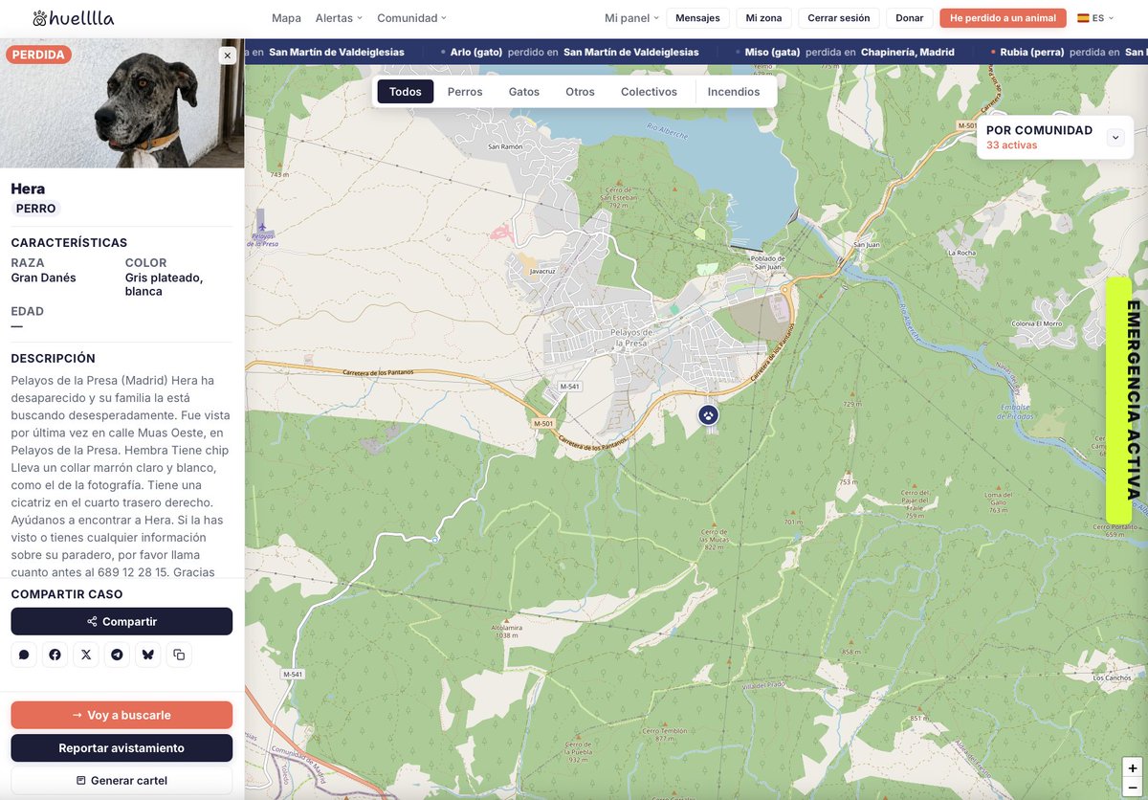Copy the case link icon
The width and height of the screenshot is (1148, 800).
[179, 655]
